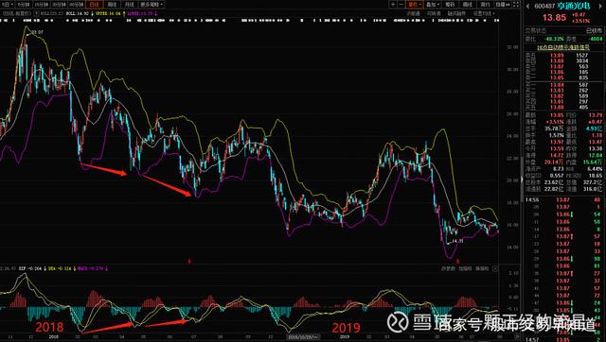
Task: Click the panel splitter handle beside quote panel
Action: [522, 180]
